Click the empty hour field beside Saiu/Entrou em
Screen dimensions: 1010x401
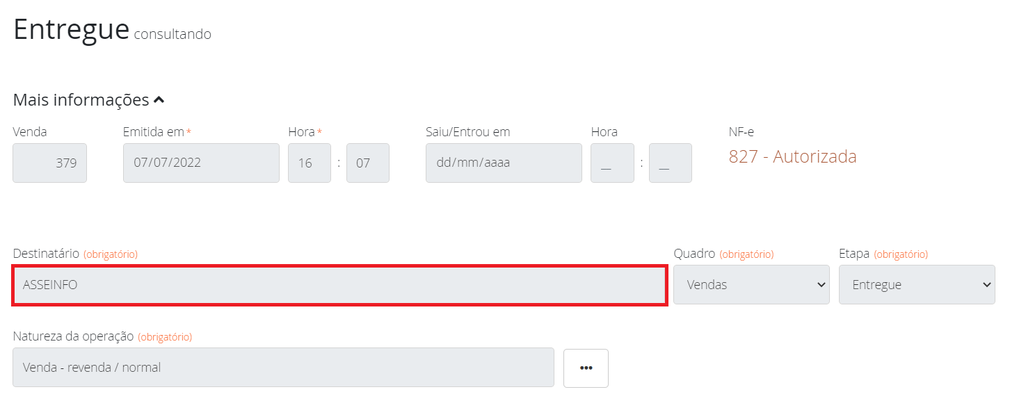click(x=611, y=163)
